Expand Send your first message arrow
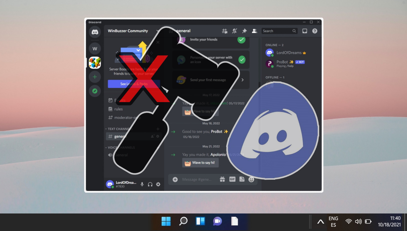This screenshot has height=231, width=407. click(242, 80)
